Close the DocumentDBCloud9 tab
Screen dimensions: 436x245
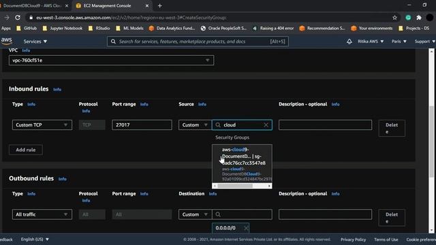point(67,5)
